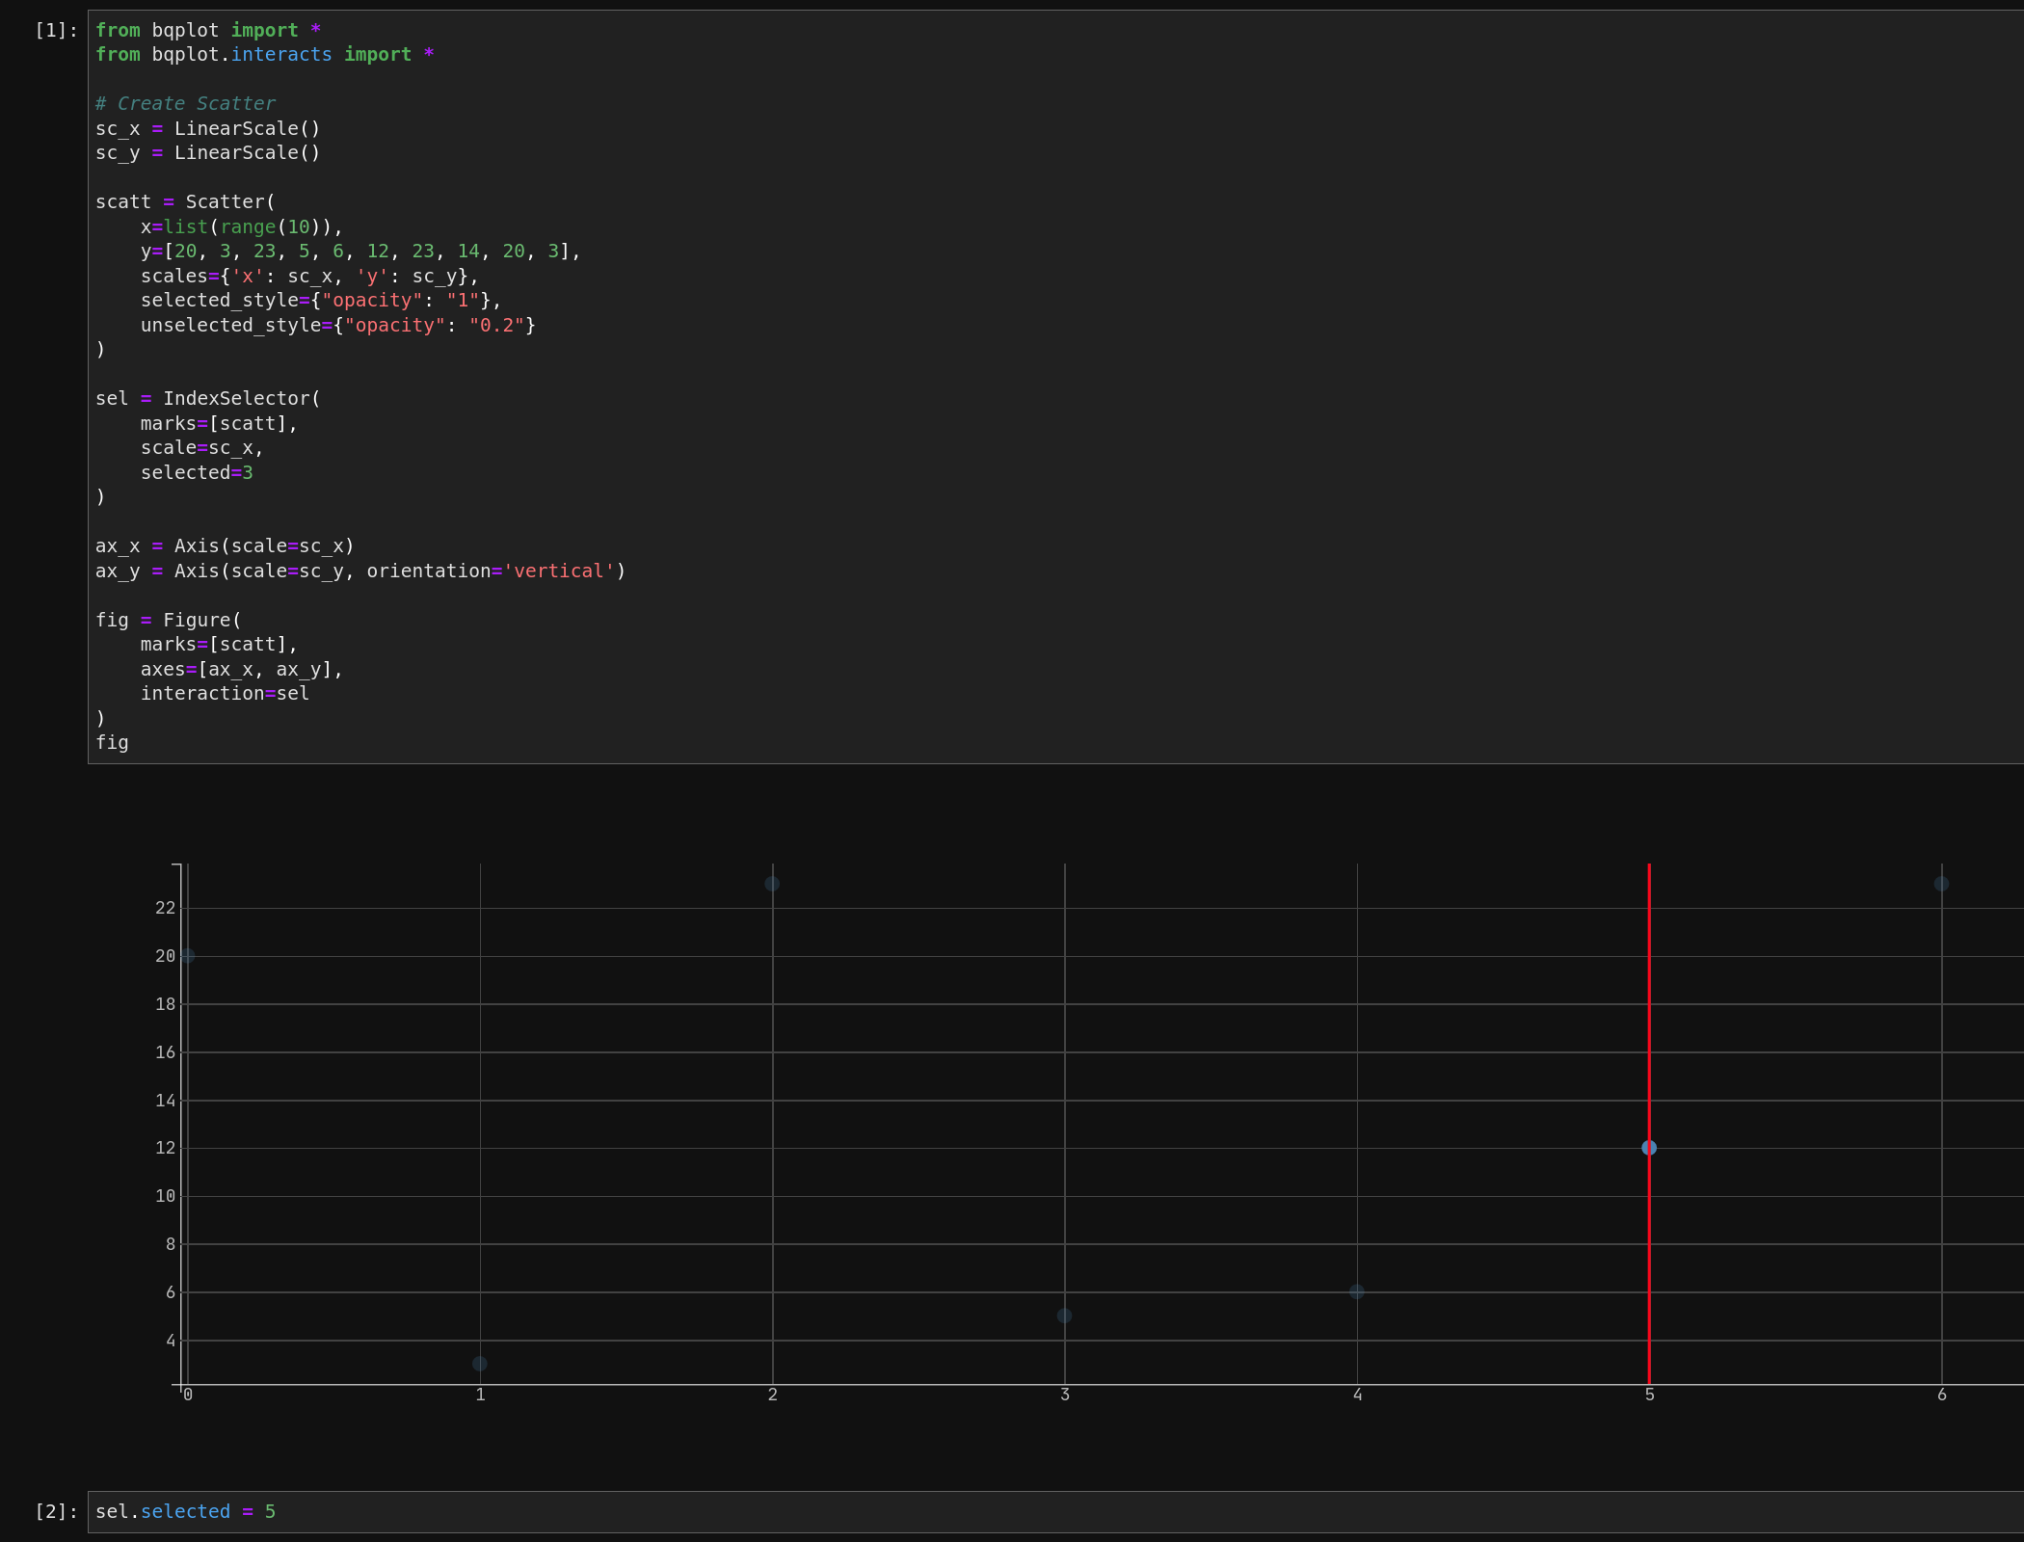The width and height of the screenshot is (2024, 1542).
Task: Click the scatter point at x=3
Action: (1064, 1316)
